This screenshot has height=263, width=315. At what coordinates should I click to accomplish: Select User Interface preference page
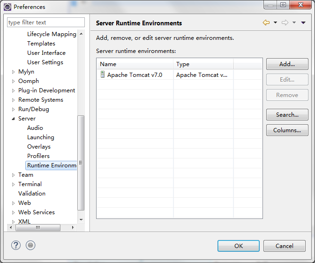coord(46,53)
